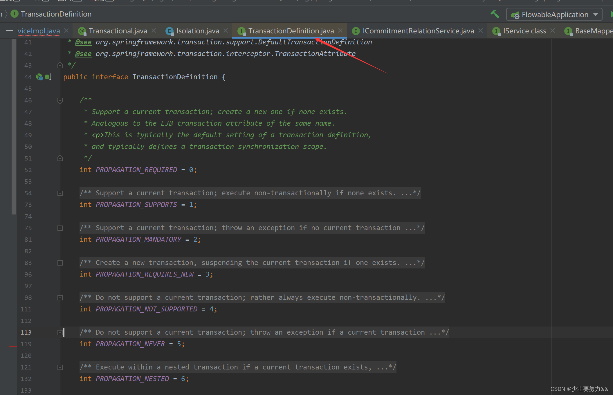Click the red error stripe mark near line 119
This screenshot has height=395, width=613.
click(x=13, y=346)
